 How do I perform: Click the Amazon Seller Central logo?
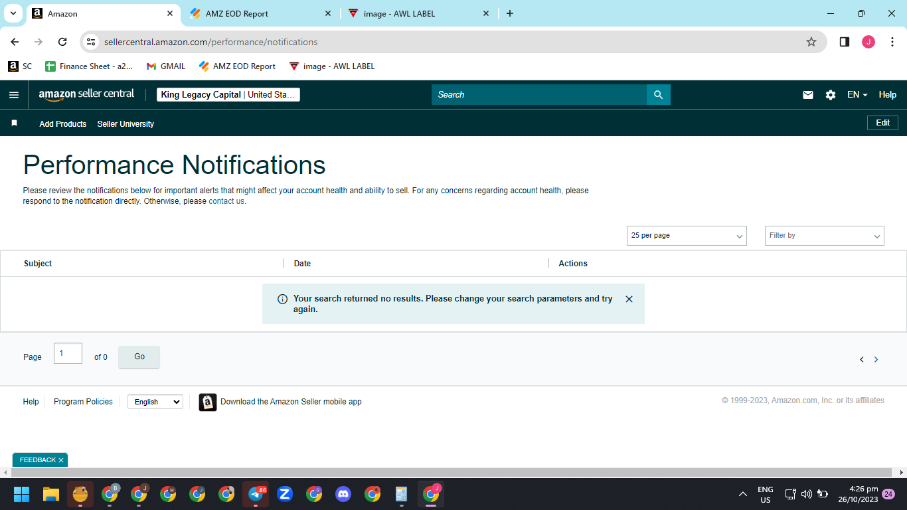point(86,94)
